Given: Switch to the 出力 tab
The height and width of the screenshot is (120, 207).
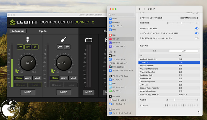Looking at the screenshot, I should (155, 51).
